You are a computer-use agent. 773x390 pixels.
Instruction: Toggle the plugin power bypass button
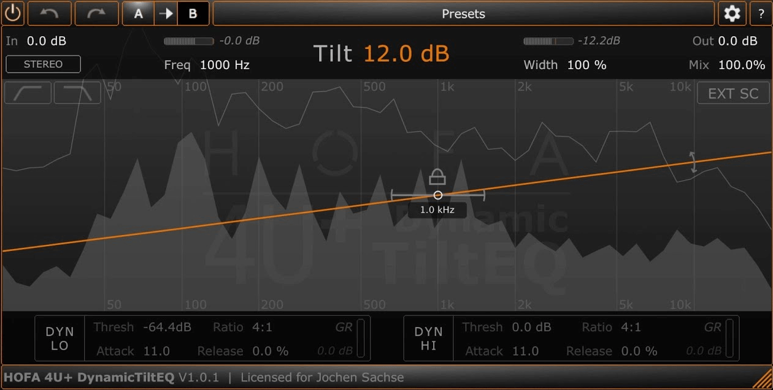(13, 13)
